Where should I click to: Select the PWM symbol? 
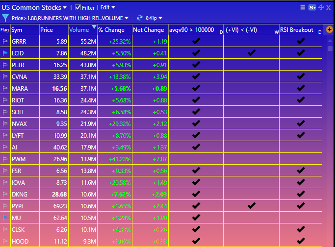pyautogui.click(x=19, y=159)
